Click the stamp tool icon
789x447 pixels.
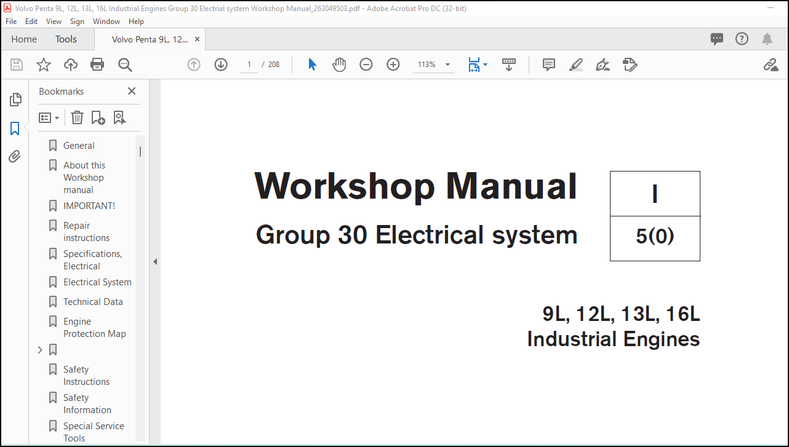pyautogui.click(x=630, y=65)
